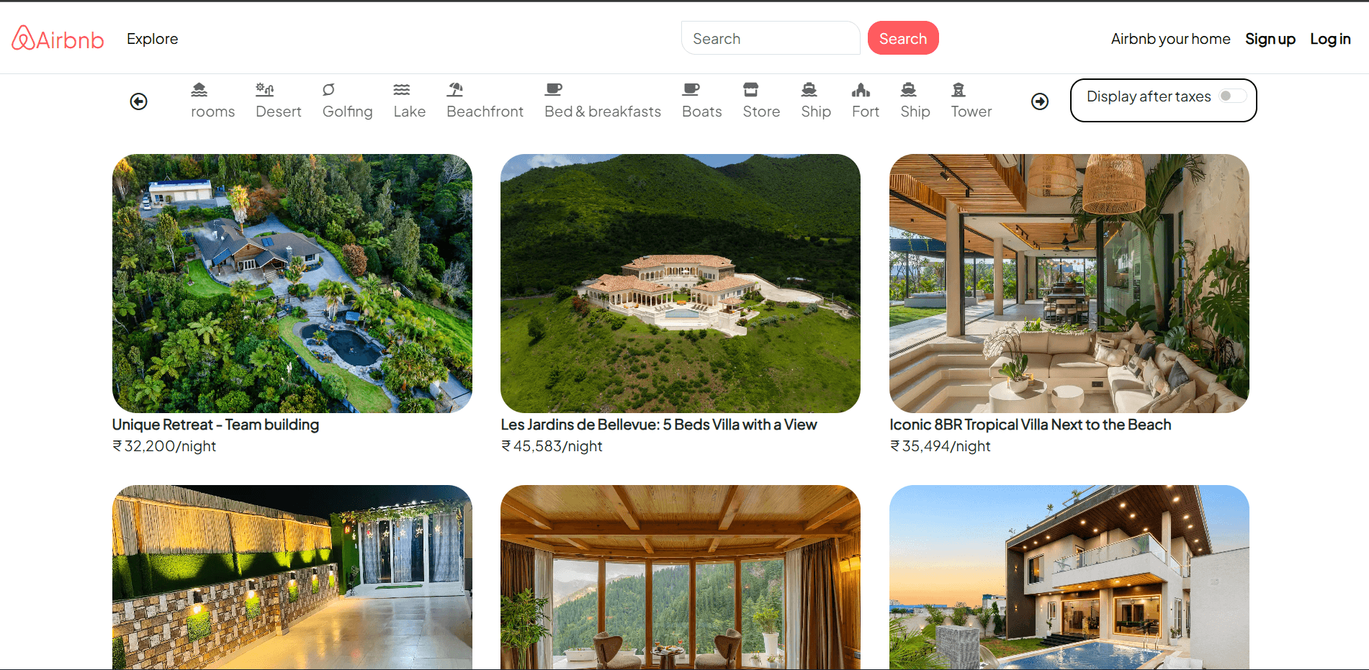The height and width of the screenshot is (670, 1369).
Task: Open the Beachfront category icon
Action: [455, 90]
